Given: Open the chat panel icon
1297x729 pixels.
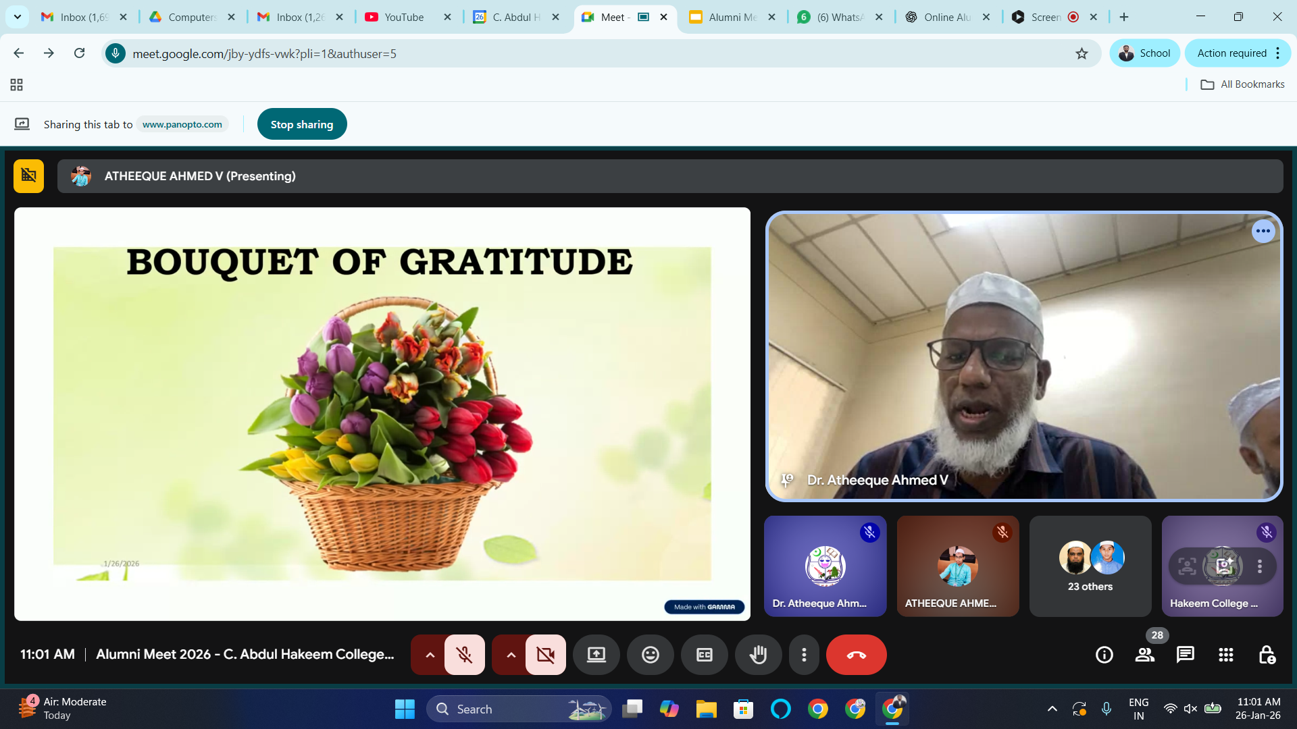Looking at the screenshot, I should coord(1185,655).
